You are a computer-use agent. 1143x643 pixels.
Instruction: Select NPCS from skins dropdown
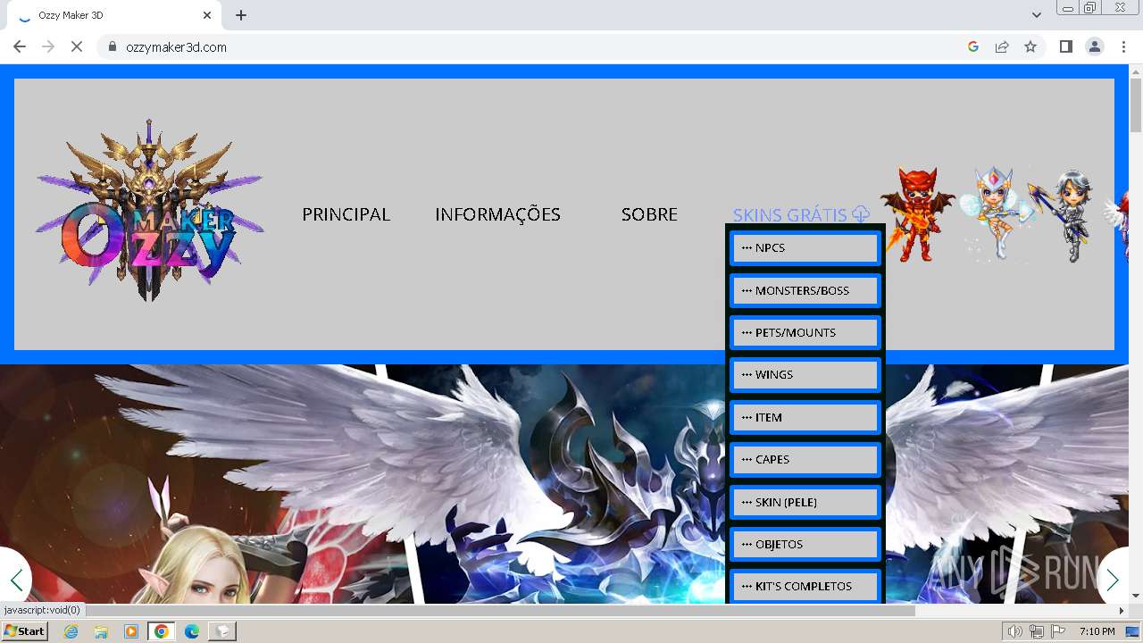tap(805, 248)
